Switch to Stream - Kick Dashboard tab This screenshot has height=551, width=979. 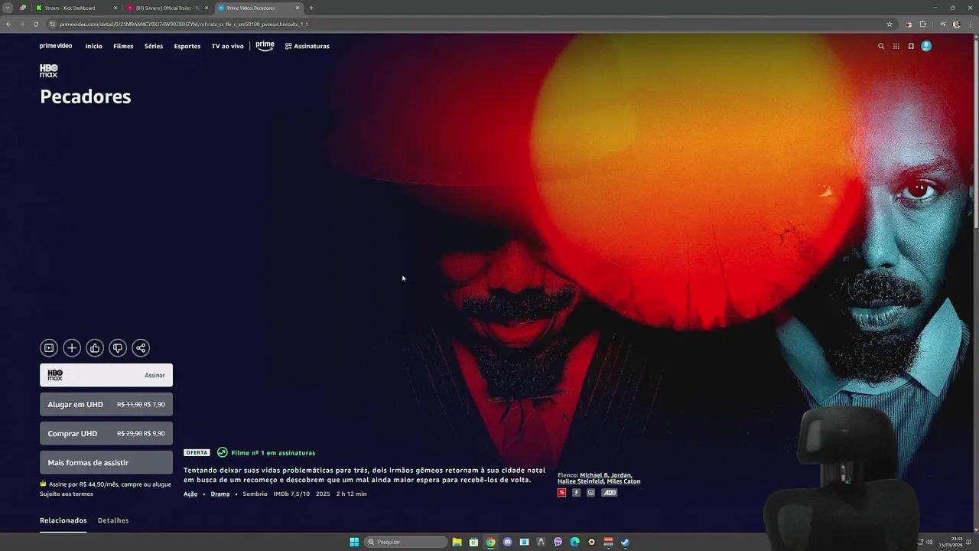pos(76,8)
